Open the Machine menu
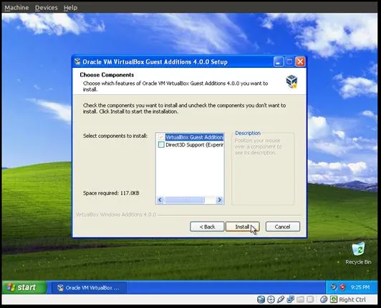The width and height of the screenshot is (381, 308). [x=16, y=8]
